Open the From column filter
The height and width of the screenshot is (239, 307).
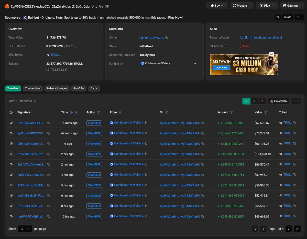[120, 112]
